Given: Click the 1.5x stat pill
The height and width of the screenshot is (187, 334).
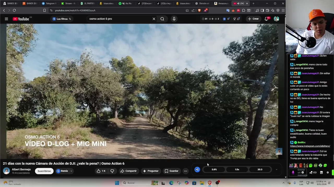Looking at the screenshot, I should coord(237,169).
